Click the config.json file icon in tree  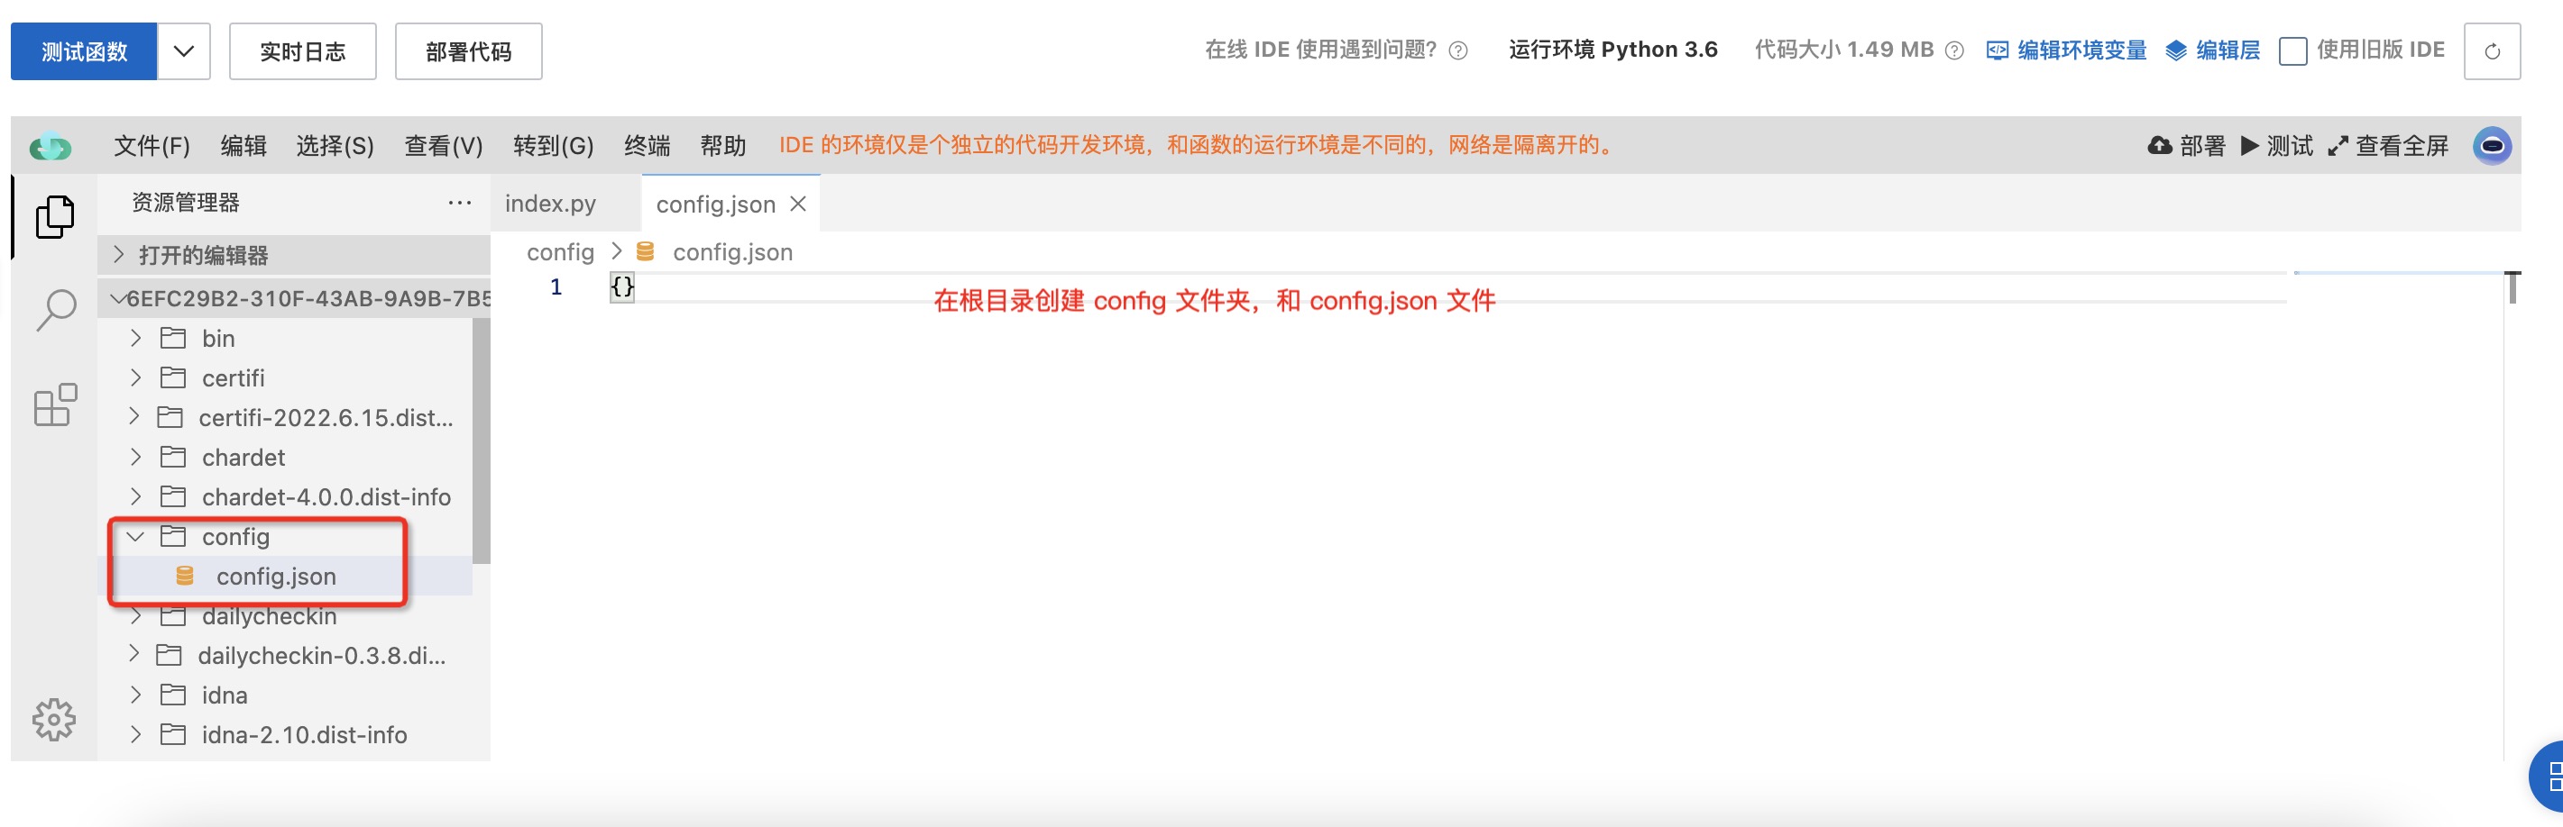(x=185, y=576)
